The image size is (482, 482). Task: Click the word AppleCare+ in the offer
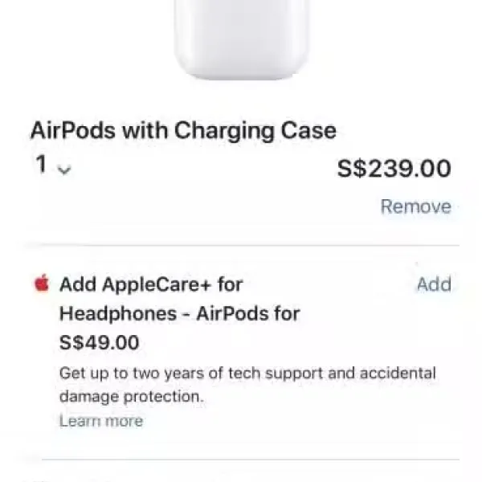[x=157, y=284]
